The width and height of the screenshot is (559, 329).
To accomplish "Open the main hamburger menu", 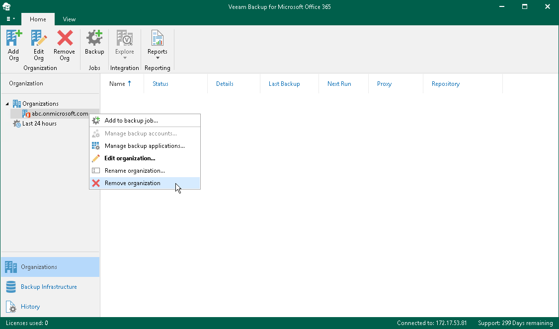I will coord(10,19).
